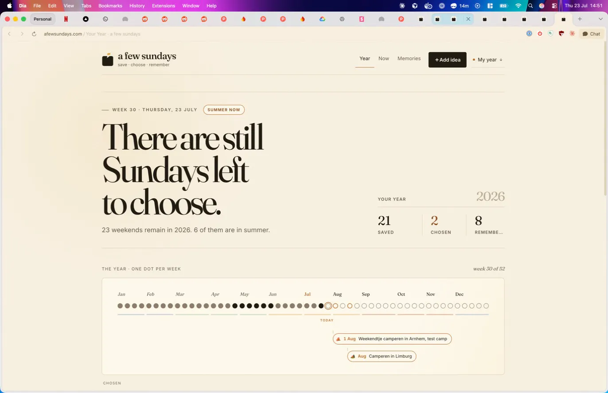Open a new tab with the plus
608x393 pixels.
click(580, 19)
